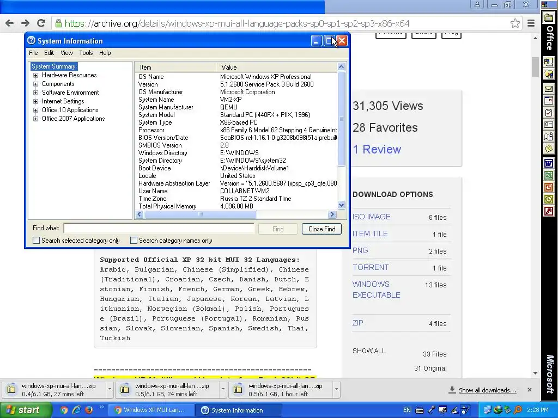558x418 pixels.
Task: Open the WINDOWS EXECUTABLE download link
Action: [376, 290]
